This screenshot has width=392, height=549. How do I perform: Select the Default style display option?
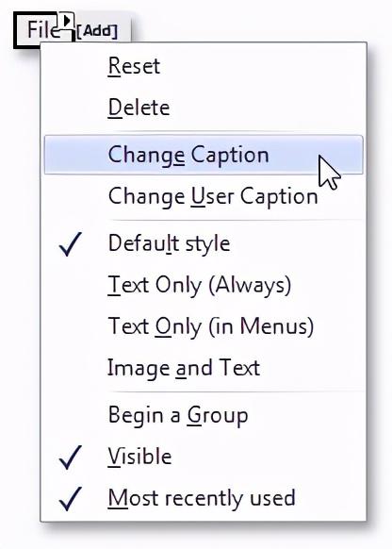[x=204, y=243]
